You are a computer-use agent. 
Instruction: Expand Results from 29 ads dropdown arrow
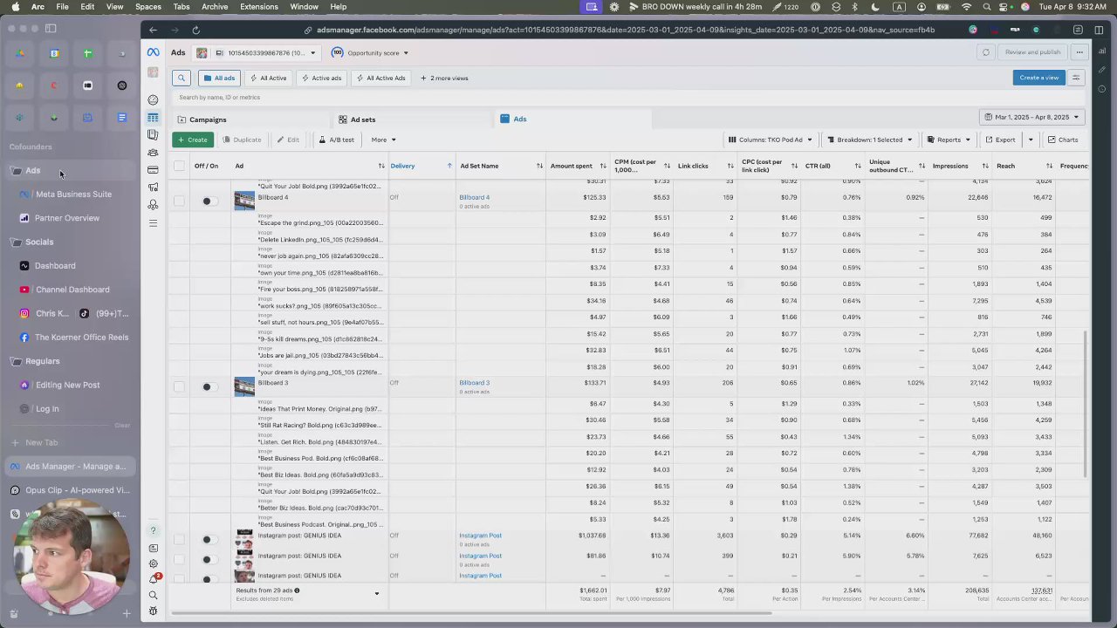377,594
